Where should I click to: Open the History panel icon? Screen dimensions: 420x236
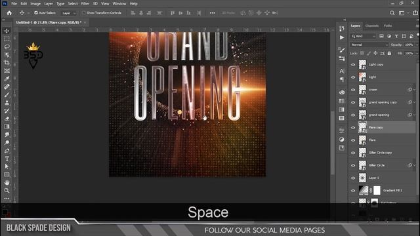[x=342, y=29]
